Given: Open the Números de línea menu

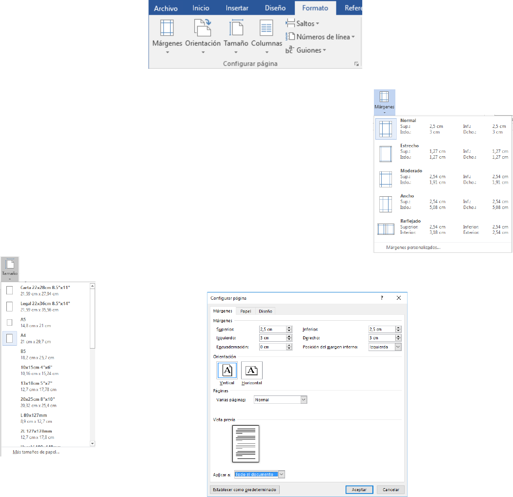Looking at the screenshot, I should tap(320, 37).
